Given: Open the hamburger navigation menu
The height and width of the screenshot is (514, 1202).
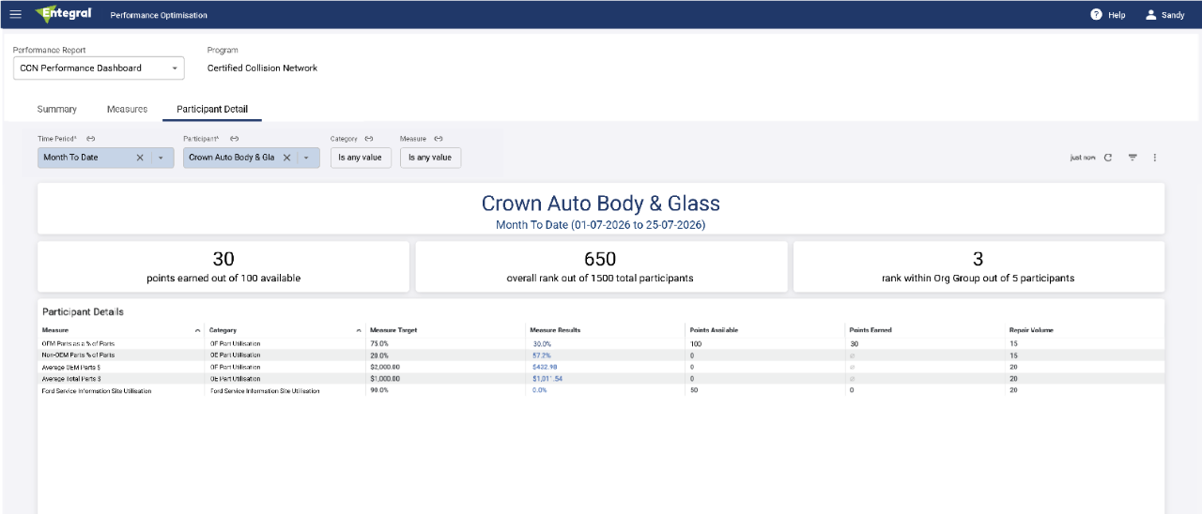Looking at the screenshot, I should 15,15.
